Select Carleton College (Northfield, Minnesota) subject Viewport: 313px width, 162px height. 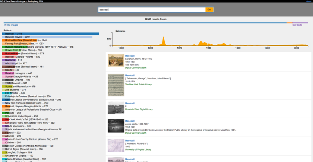pos(28,146)
